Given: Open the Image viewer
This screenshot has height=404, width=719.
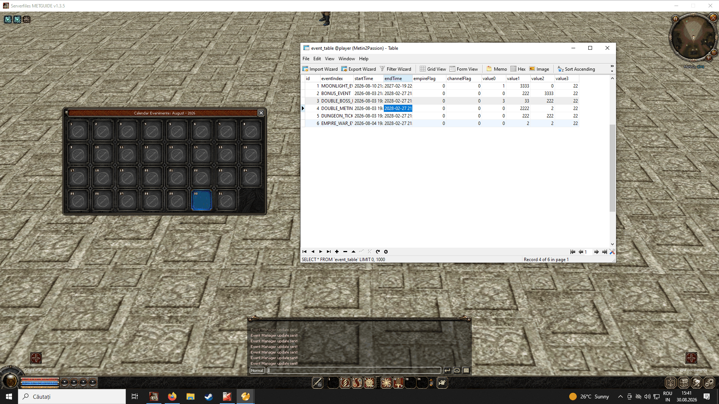Looking at the screenshot, I should [x=539, y=69].
